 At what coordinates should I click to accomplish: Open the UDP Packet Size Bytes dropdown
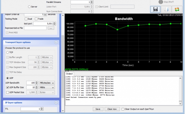(x=47, y=92)
